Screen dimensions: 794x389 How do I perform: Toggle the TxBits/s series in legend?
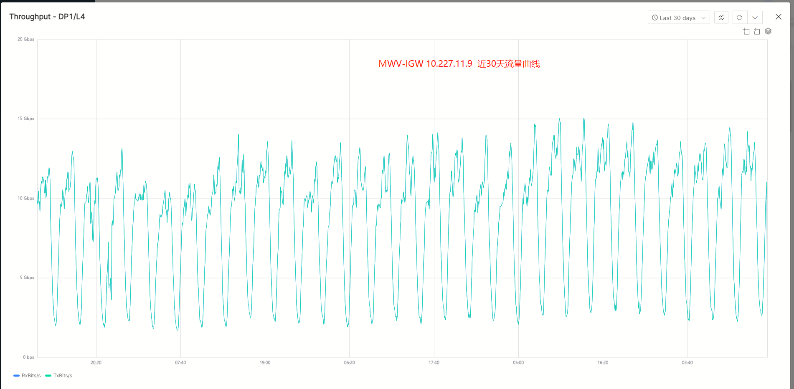tap(63, 376)
